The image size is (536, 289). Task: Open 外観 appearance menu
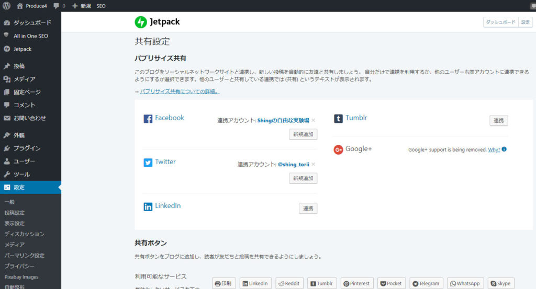click(x=30, y=135)
